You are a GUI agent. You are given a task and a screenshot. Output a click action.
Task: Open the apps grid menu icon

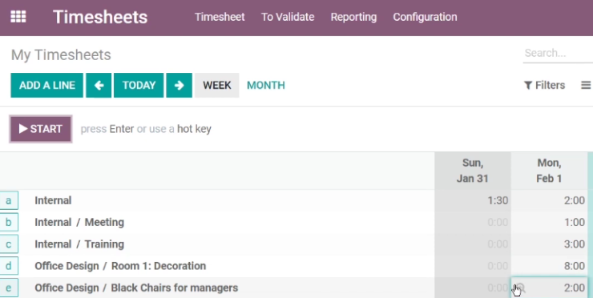(18, 17)
